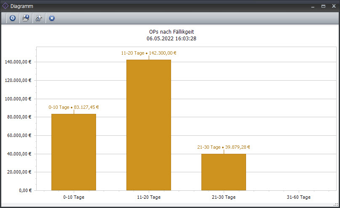Click the resize grip in window corner
The width and height of the screenshot is (340, 208).
[336, 205]
